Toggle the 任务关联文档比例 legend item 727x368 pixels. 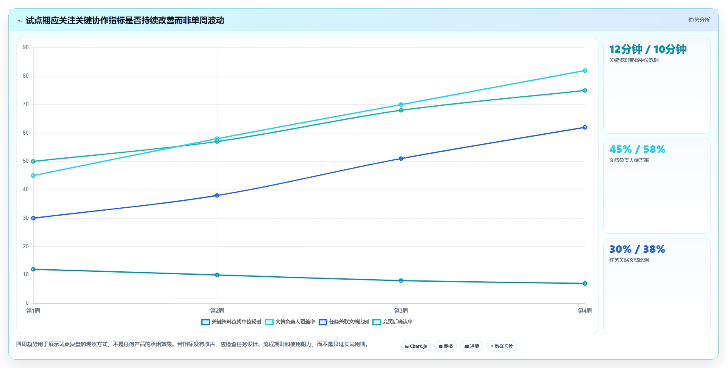tap(344, 322)
